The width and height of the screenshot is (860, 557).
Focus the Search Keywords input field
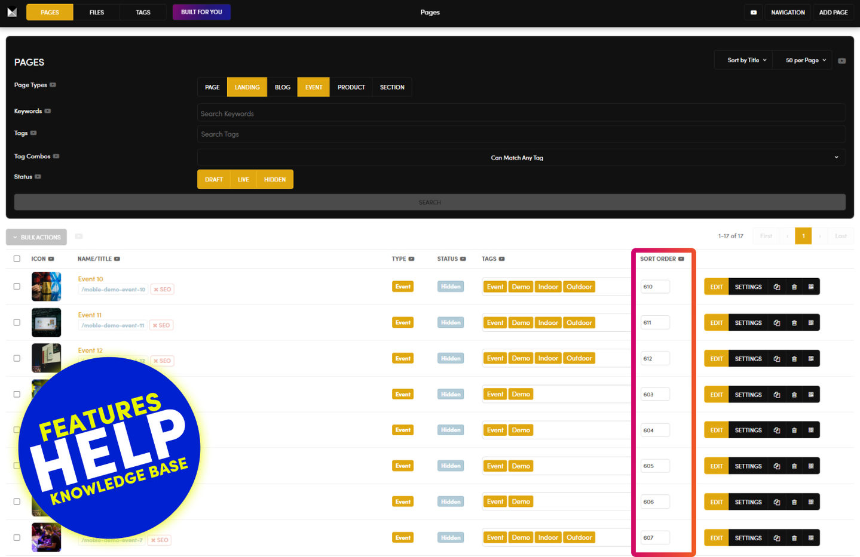click(521, 113)
